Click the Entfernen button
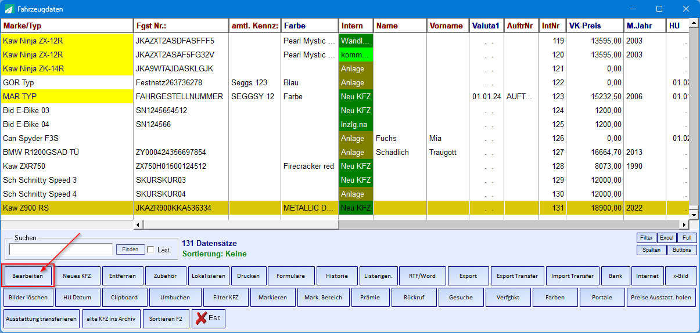This screenshot has height=333, width=700. click(x=123, y=276)
